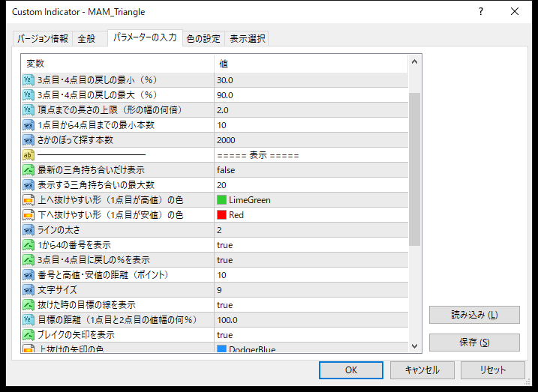Click the 値 column header
The height and width of the screenshot is (392, 538).
[x=311, y=64]
